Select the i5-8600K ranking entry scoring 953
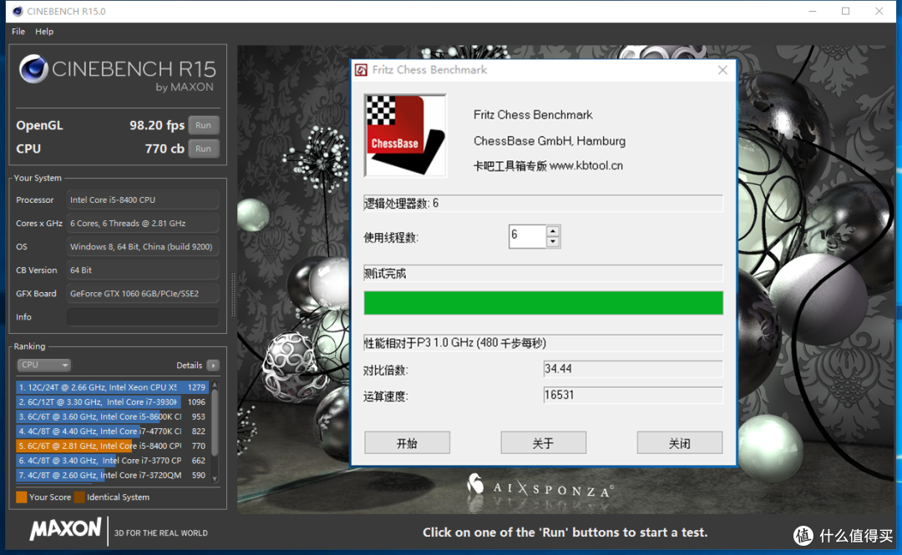The image size is (902, 555). click(x=112, y=416)
